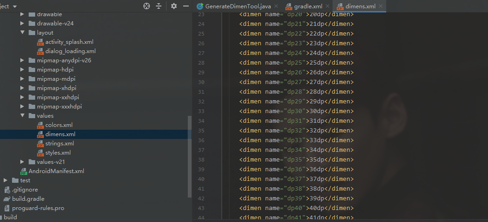The width and height of the screenshot is (488, 222).
Task: Click the activity_splash.xml file icon
Action: tap(40, 42)
